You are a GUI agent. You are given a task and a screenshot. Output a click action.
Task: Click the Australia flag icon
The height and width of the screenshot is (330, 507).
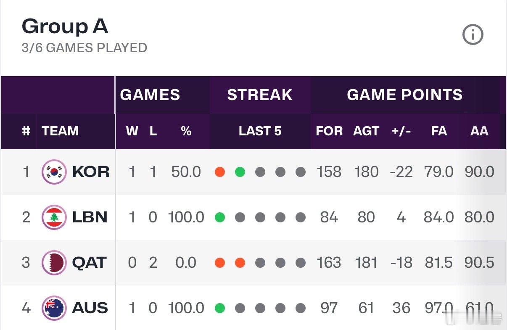tap(54, 308)
